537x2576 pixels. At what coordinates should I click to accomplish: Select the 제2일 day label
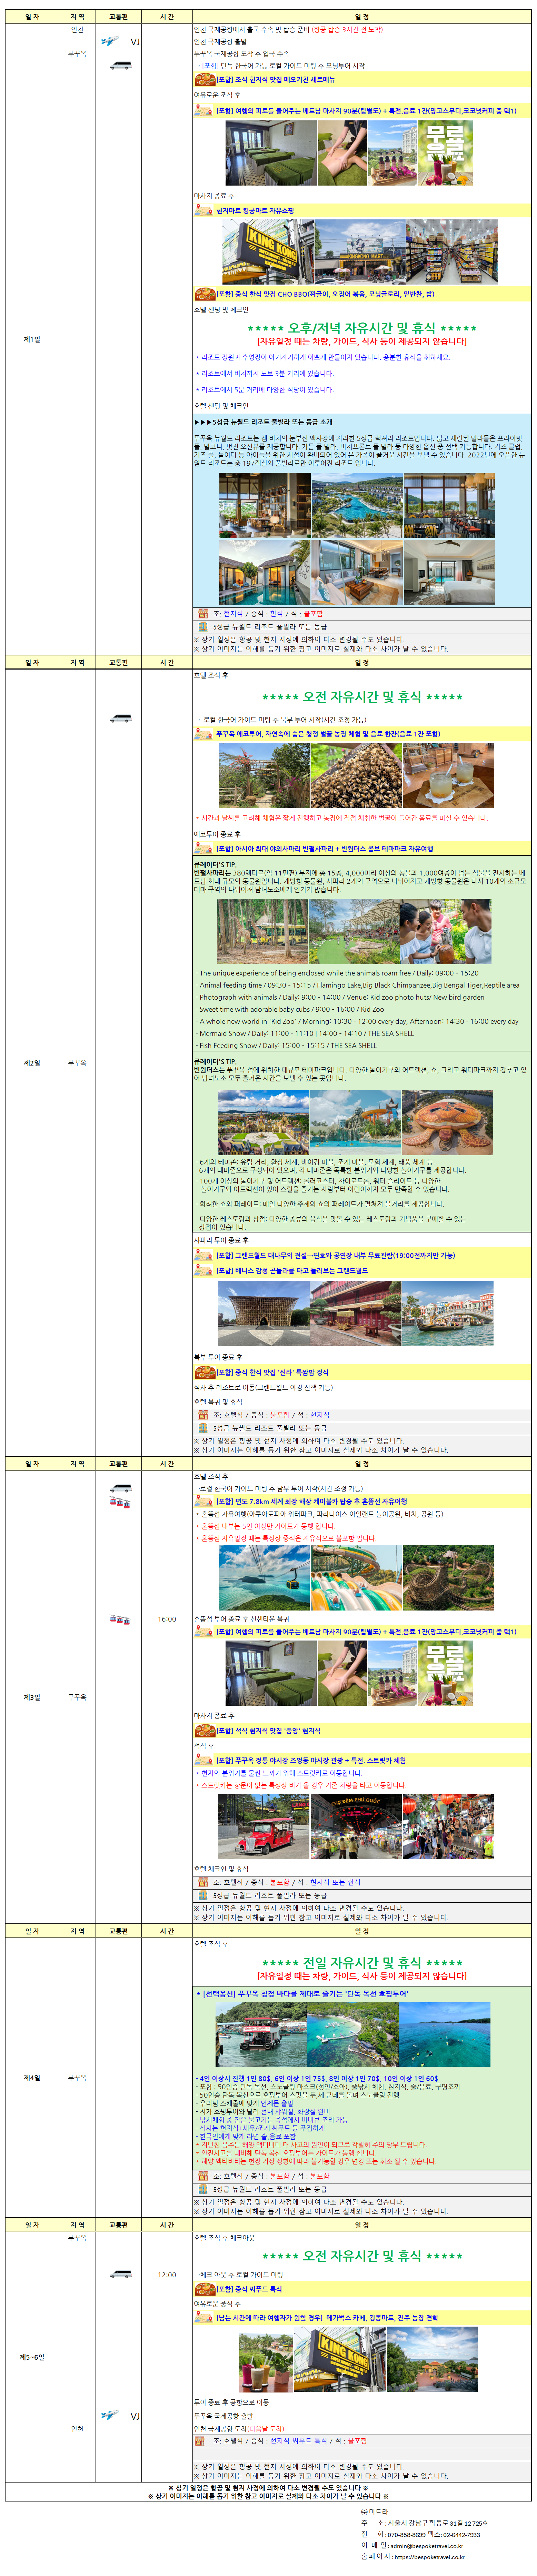click(32, 1063)
